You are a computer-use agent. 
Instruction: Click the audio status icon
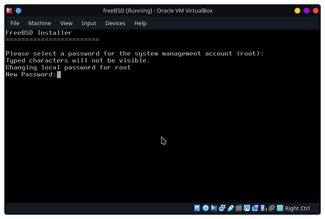click(214, 208)
